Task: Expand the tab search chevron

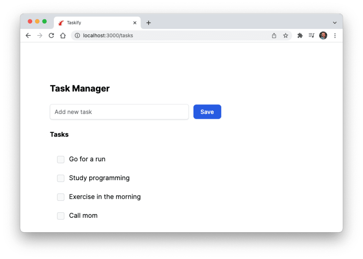Action: coord(335,23)
